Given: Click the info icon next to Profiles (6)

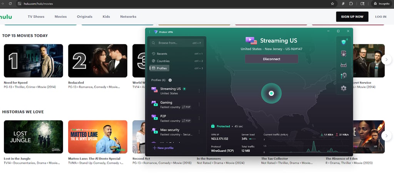Looking at the screenshot, I should [x=170, y=80].
